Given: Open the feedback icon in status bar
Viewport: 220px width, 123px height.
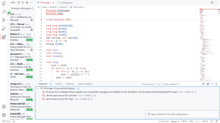Looking at the screenshot, I should (x=212, y=121).
